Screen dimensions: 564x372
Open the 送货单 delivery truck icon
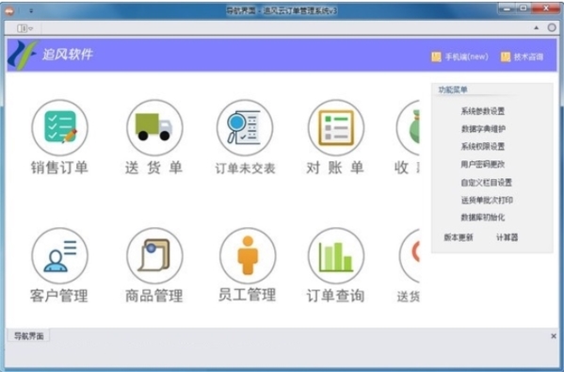(x=154, y=128)
